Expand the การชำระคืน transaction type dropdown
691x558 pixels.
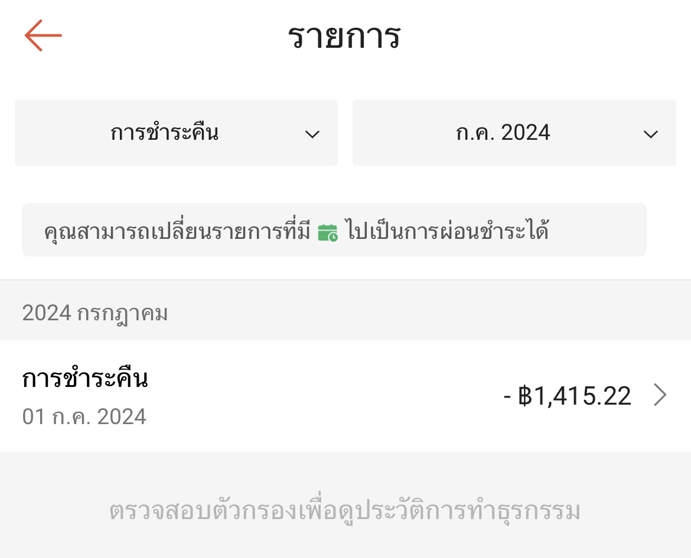click(176, 133)
